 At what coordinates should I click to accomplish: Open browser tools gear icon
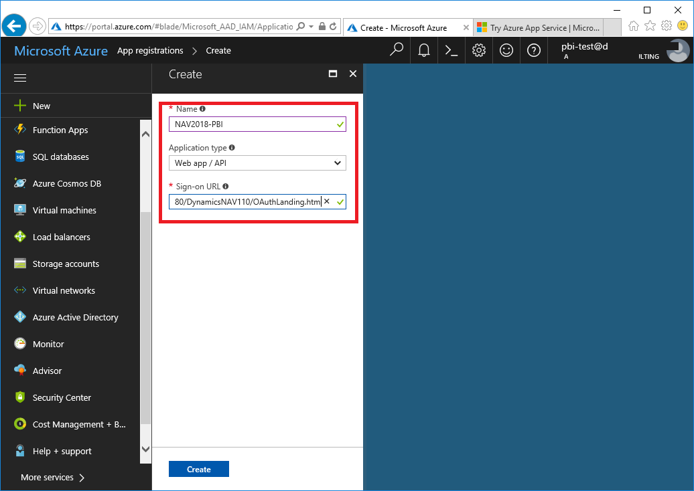(666, 25)
